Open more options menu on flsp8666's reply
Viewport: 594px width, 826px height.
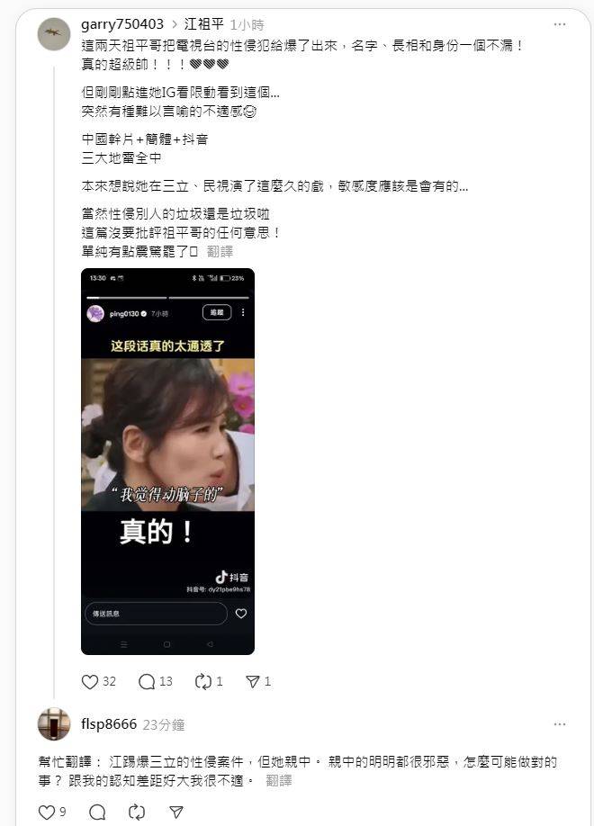tap(560, 724)
